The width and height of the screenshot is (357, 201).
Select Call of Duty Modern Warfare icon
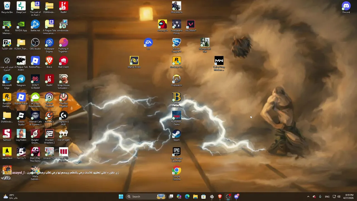point(219,64)
